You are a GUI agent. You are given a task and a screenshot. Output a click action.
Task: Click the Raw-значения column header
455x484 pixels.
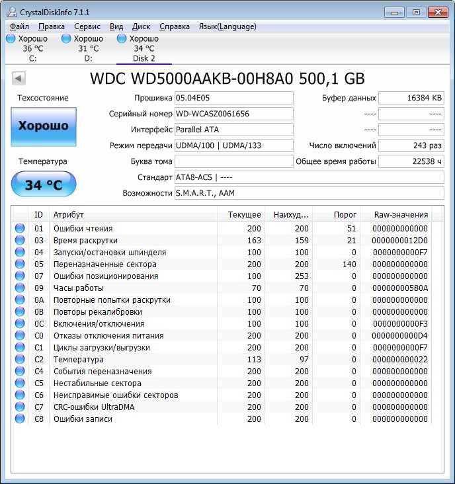396,214
